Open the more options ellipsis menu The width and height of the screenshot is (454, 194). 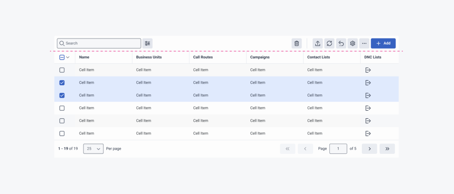[x=364, y=43]
